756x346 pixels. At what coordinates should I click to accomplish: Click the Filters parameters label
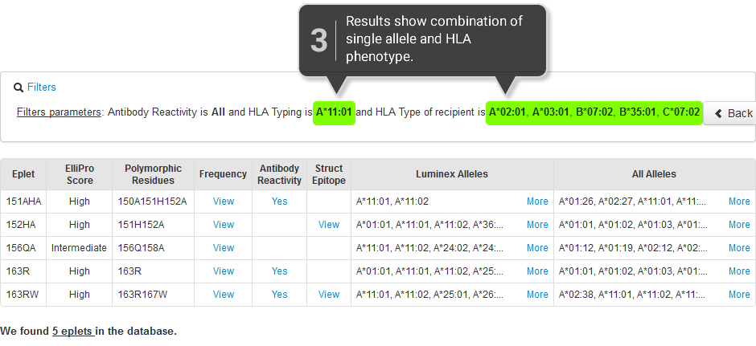pyautogui.click(x=59, y=112)
